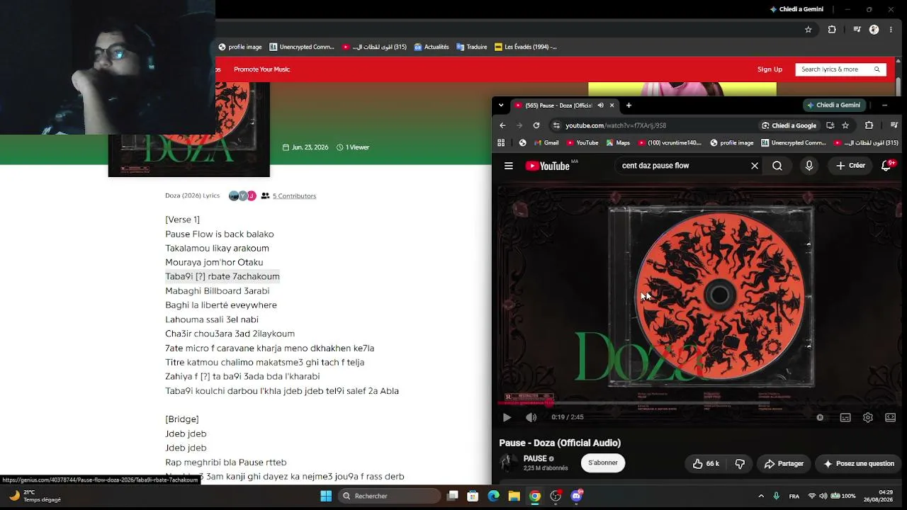Click the Posez une question button
907x510 pixels.
click(x=858, y=463)
